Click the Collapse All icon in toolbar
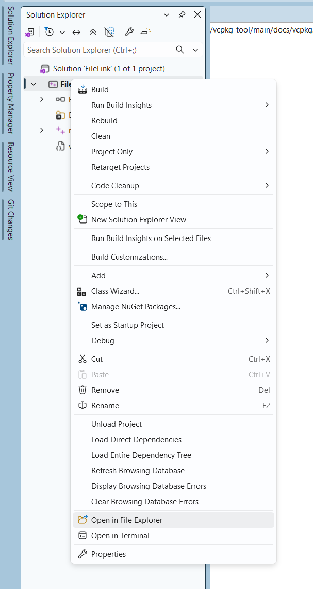Image resolution: width=313 pixels, height=589 pixels. pyautogui.click(x=93, y=33)
